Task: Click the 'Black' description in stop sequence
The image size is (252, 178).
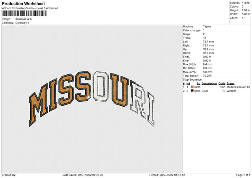Action: [x=205, y=91]
